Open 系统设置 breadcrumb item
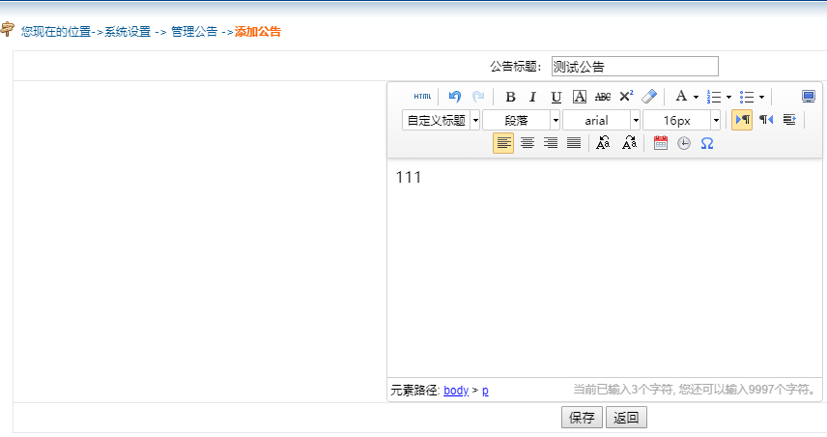 (128, 32)
